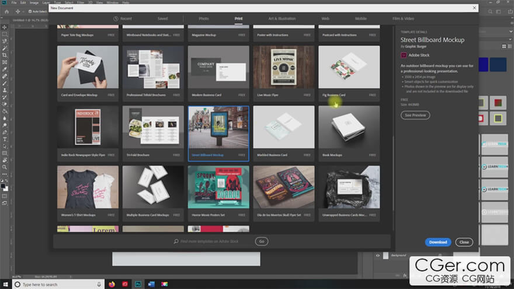Open the File menu

click(14, 2)
